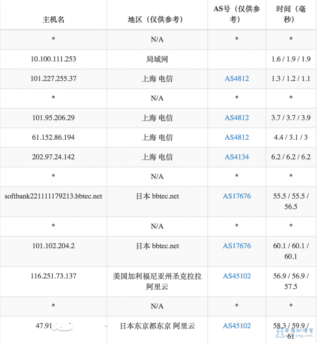Image resolution: width=319 pixels, height=343 pixels.
Task: Select time value 55.5 / 55.5 / 56.5
Action: pos(291,201)
